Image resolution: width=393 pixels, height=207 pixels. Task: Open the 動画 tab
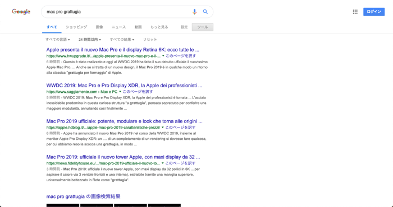[138, 27]
